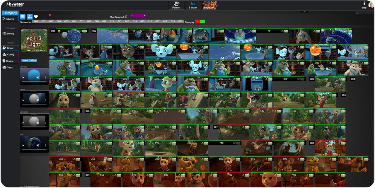375x188 pixels.
Task: Open the Info icon panel
Action: coord(364,5)
